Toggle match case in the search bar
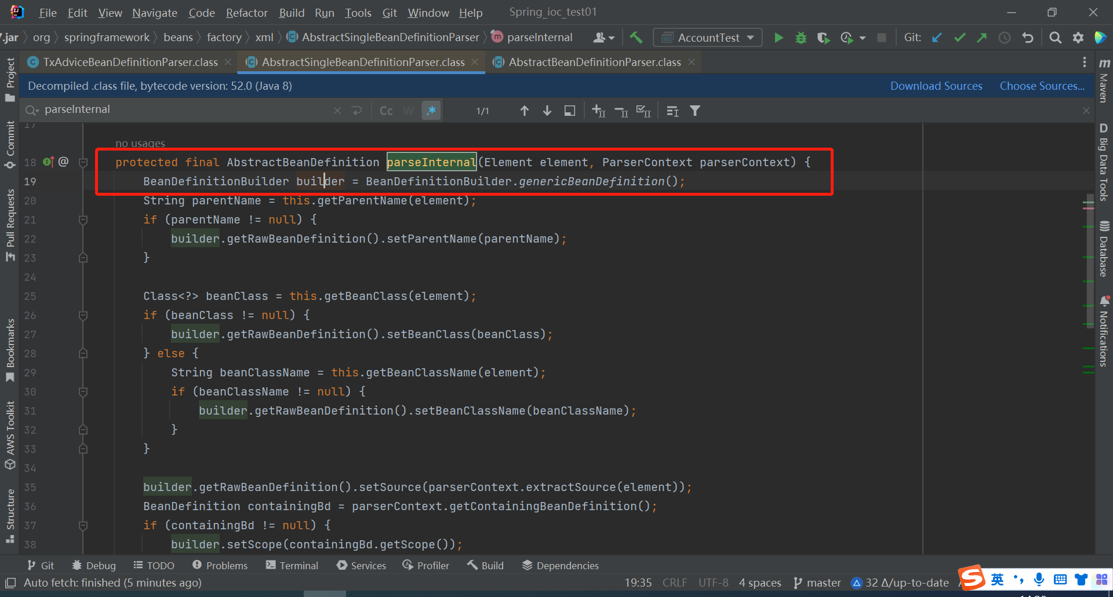Screen dimensions: 1113x597 (x=386, y=110)
